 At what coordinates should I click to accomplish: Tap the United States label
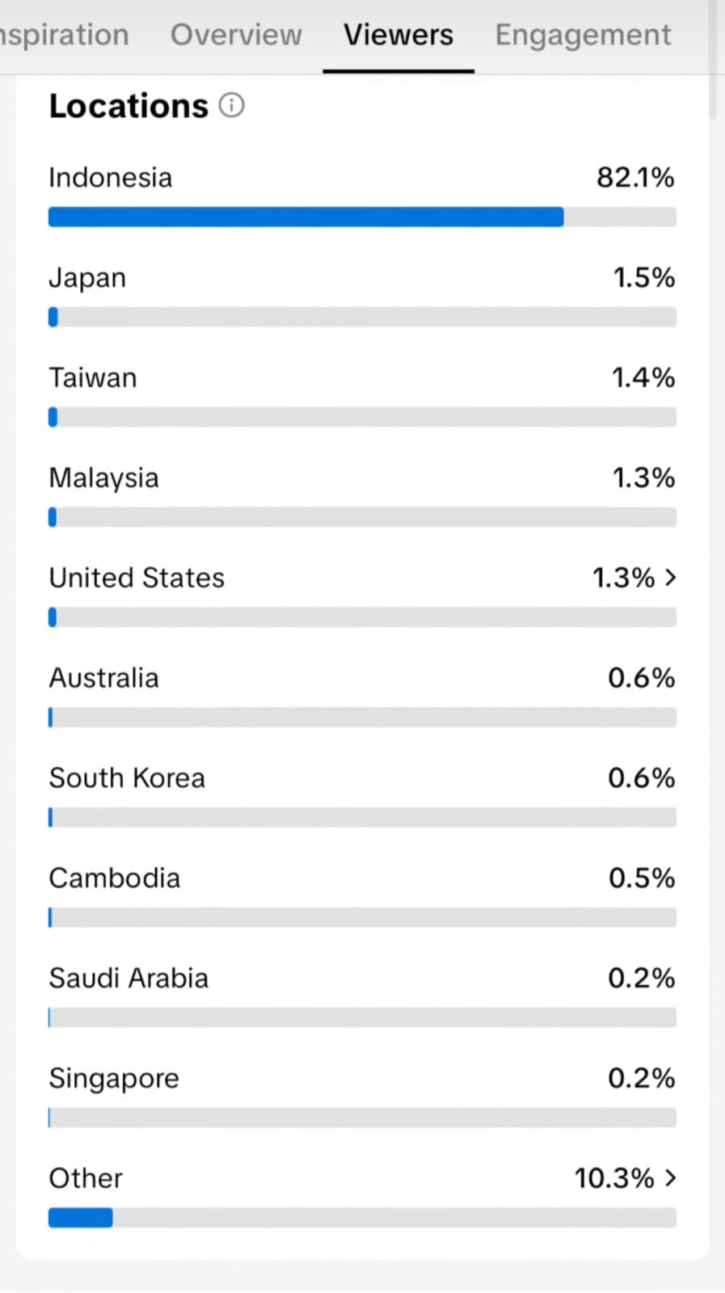point(137,578)
